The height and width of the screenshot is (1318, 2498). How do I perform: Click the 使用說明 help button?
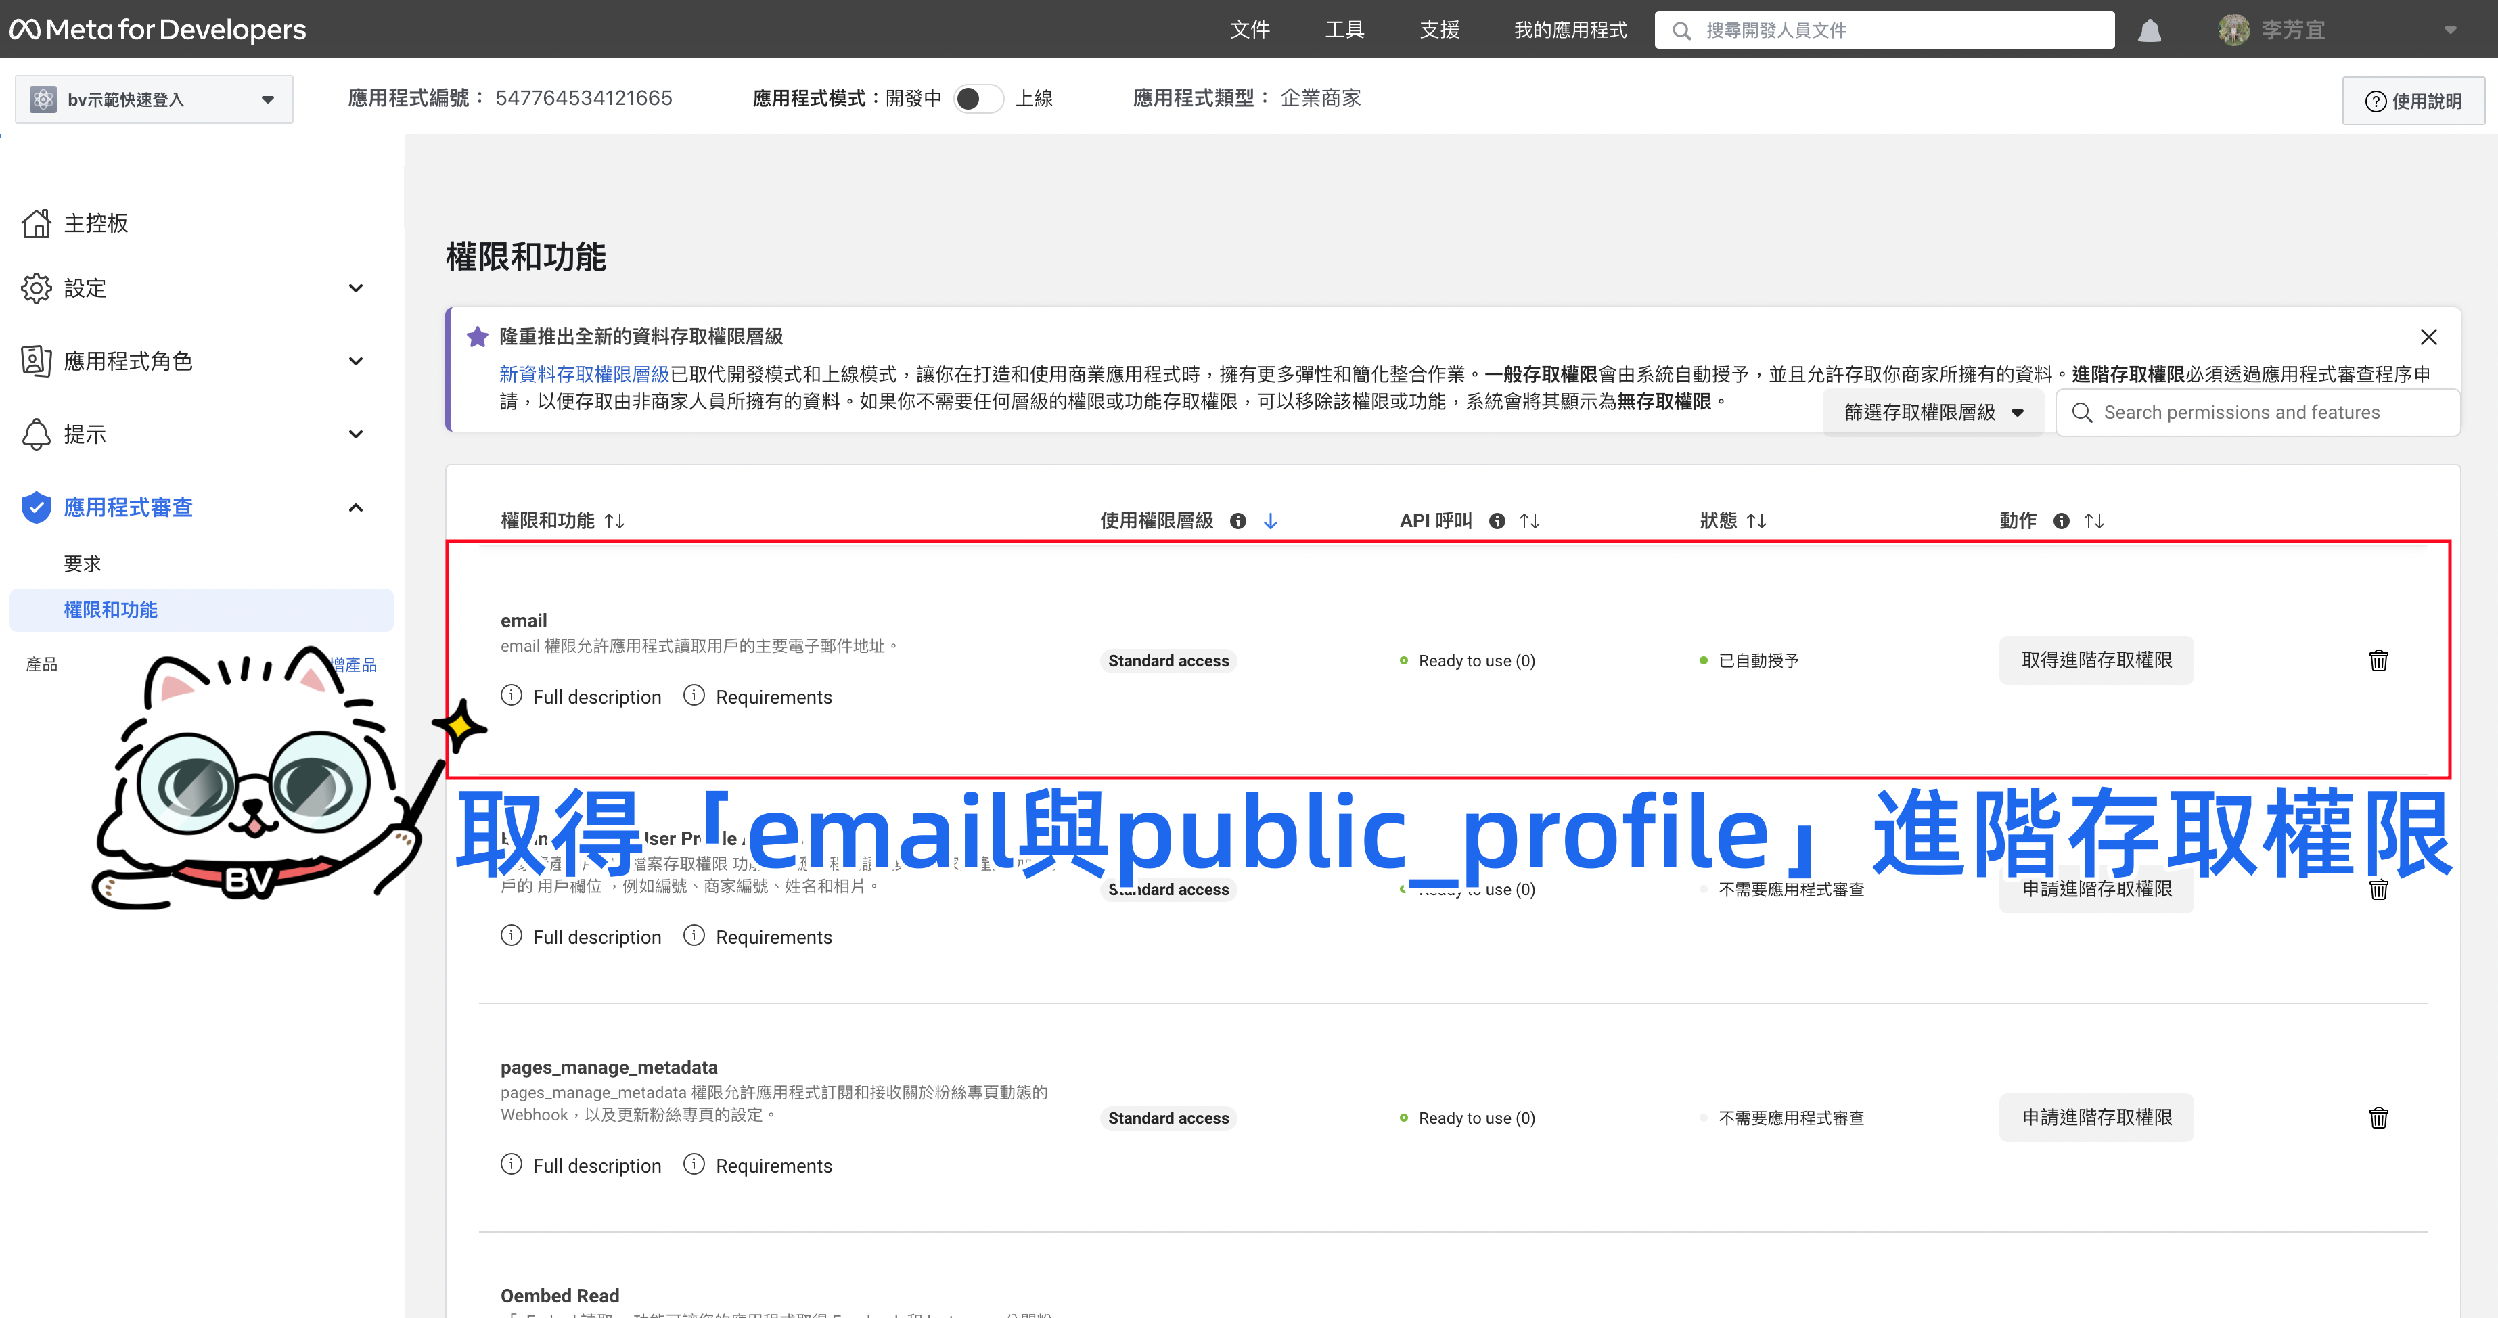tap(2413, 101)
